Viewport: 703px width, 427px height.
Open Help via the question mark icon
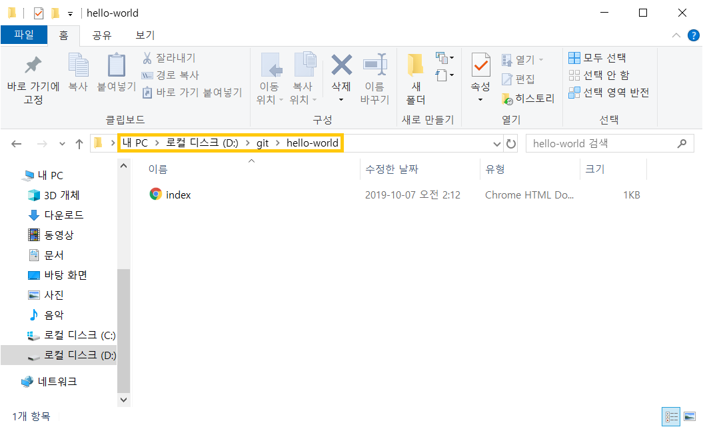[x=693, y=35]
